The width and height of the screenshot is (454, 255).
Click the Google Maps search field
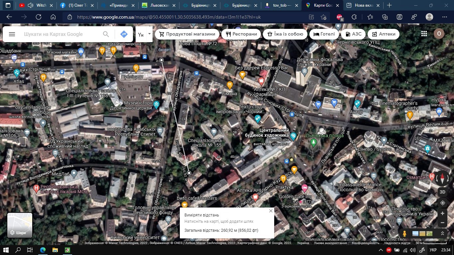[60, 34]
